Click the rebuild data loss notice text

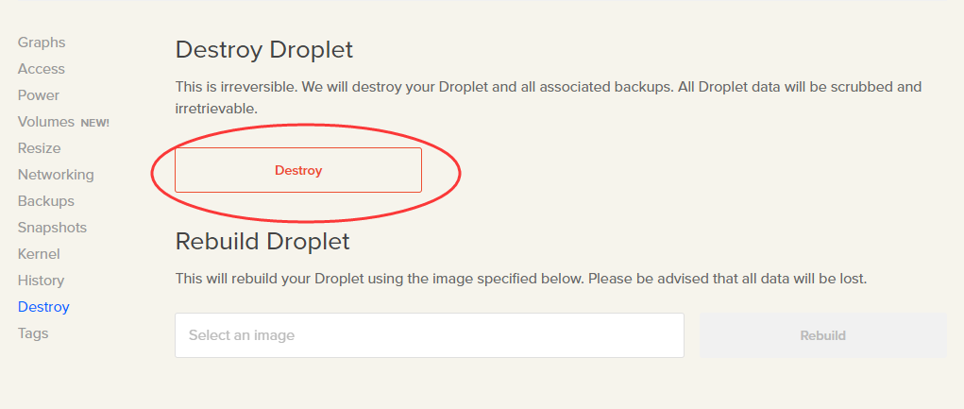click(521, 279)
